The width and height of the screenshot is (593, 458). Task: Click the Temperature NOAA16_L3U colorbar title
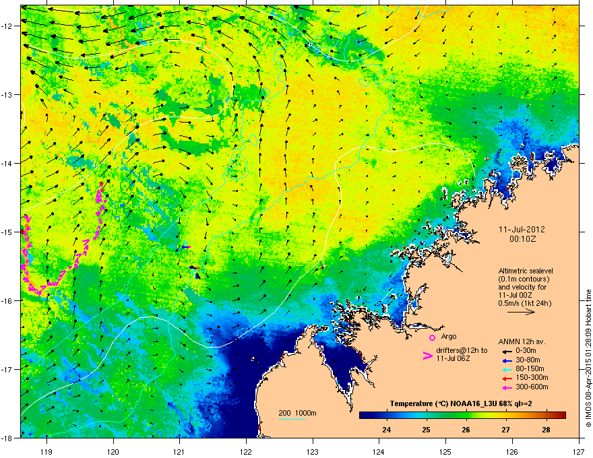(x=461, y=404)
